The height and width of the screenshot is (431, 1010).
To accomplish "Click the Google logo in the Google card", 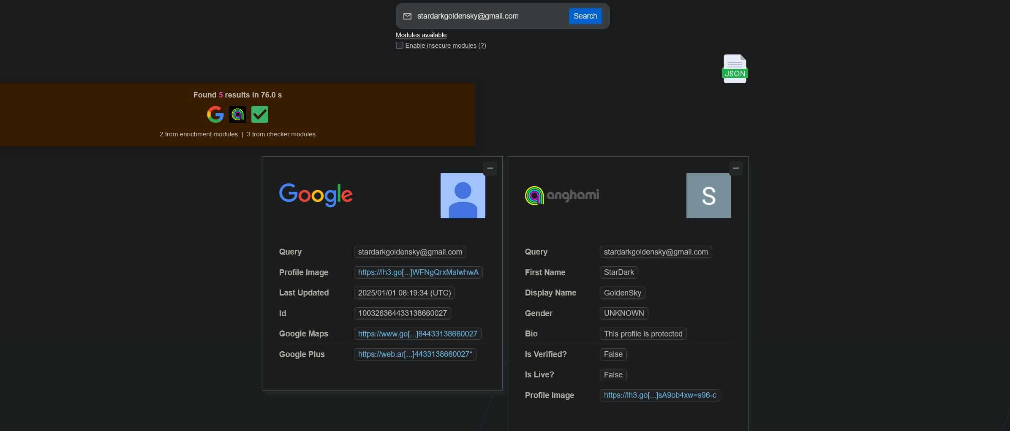I will coord(316,195).
